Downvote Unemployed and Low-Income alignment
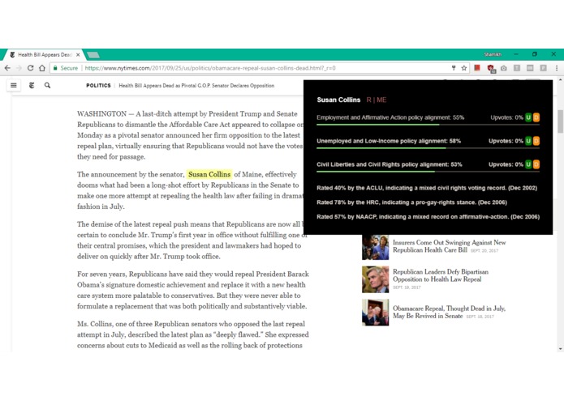 (536, 141)
